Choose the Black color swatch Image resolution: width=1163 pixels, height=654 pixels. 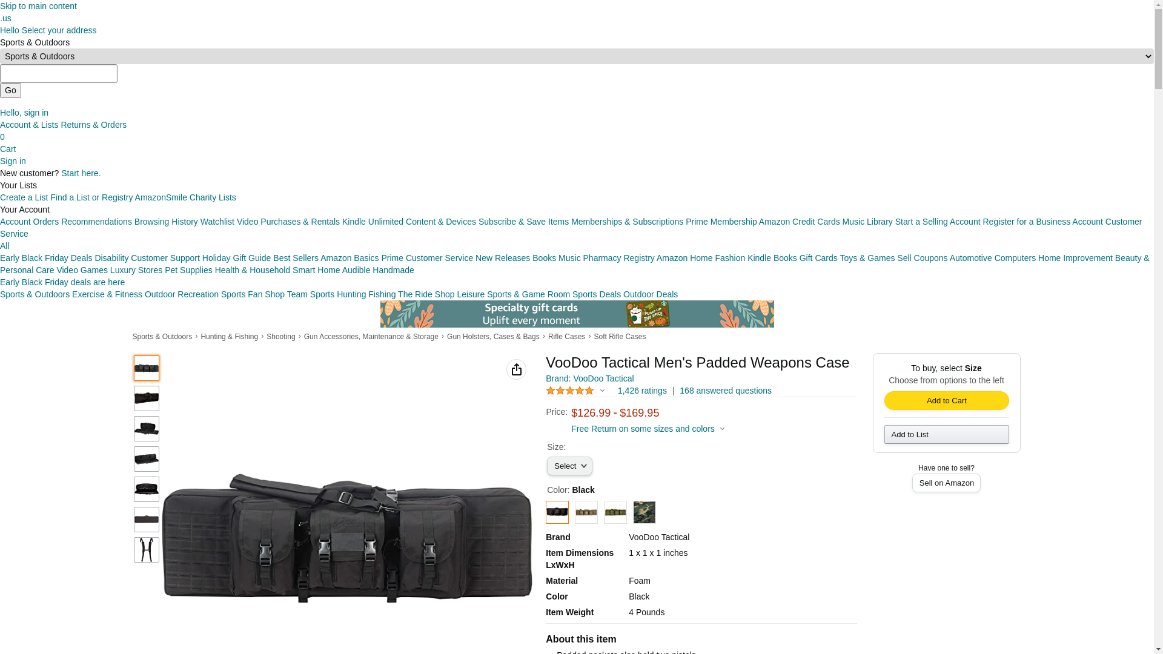pos(557,512)
